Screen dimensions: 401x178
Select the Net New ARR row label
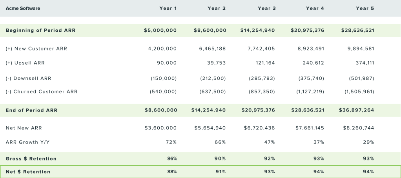coord(24,128)
